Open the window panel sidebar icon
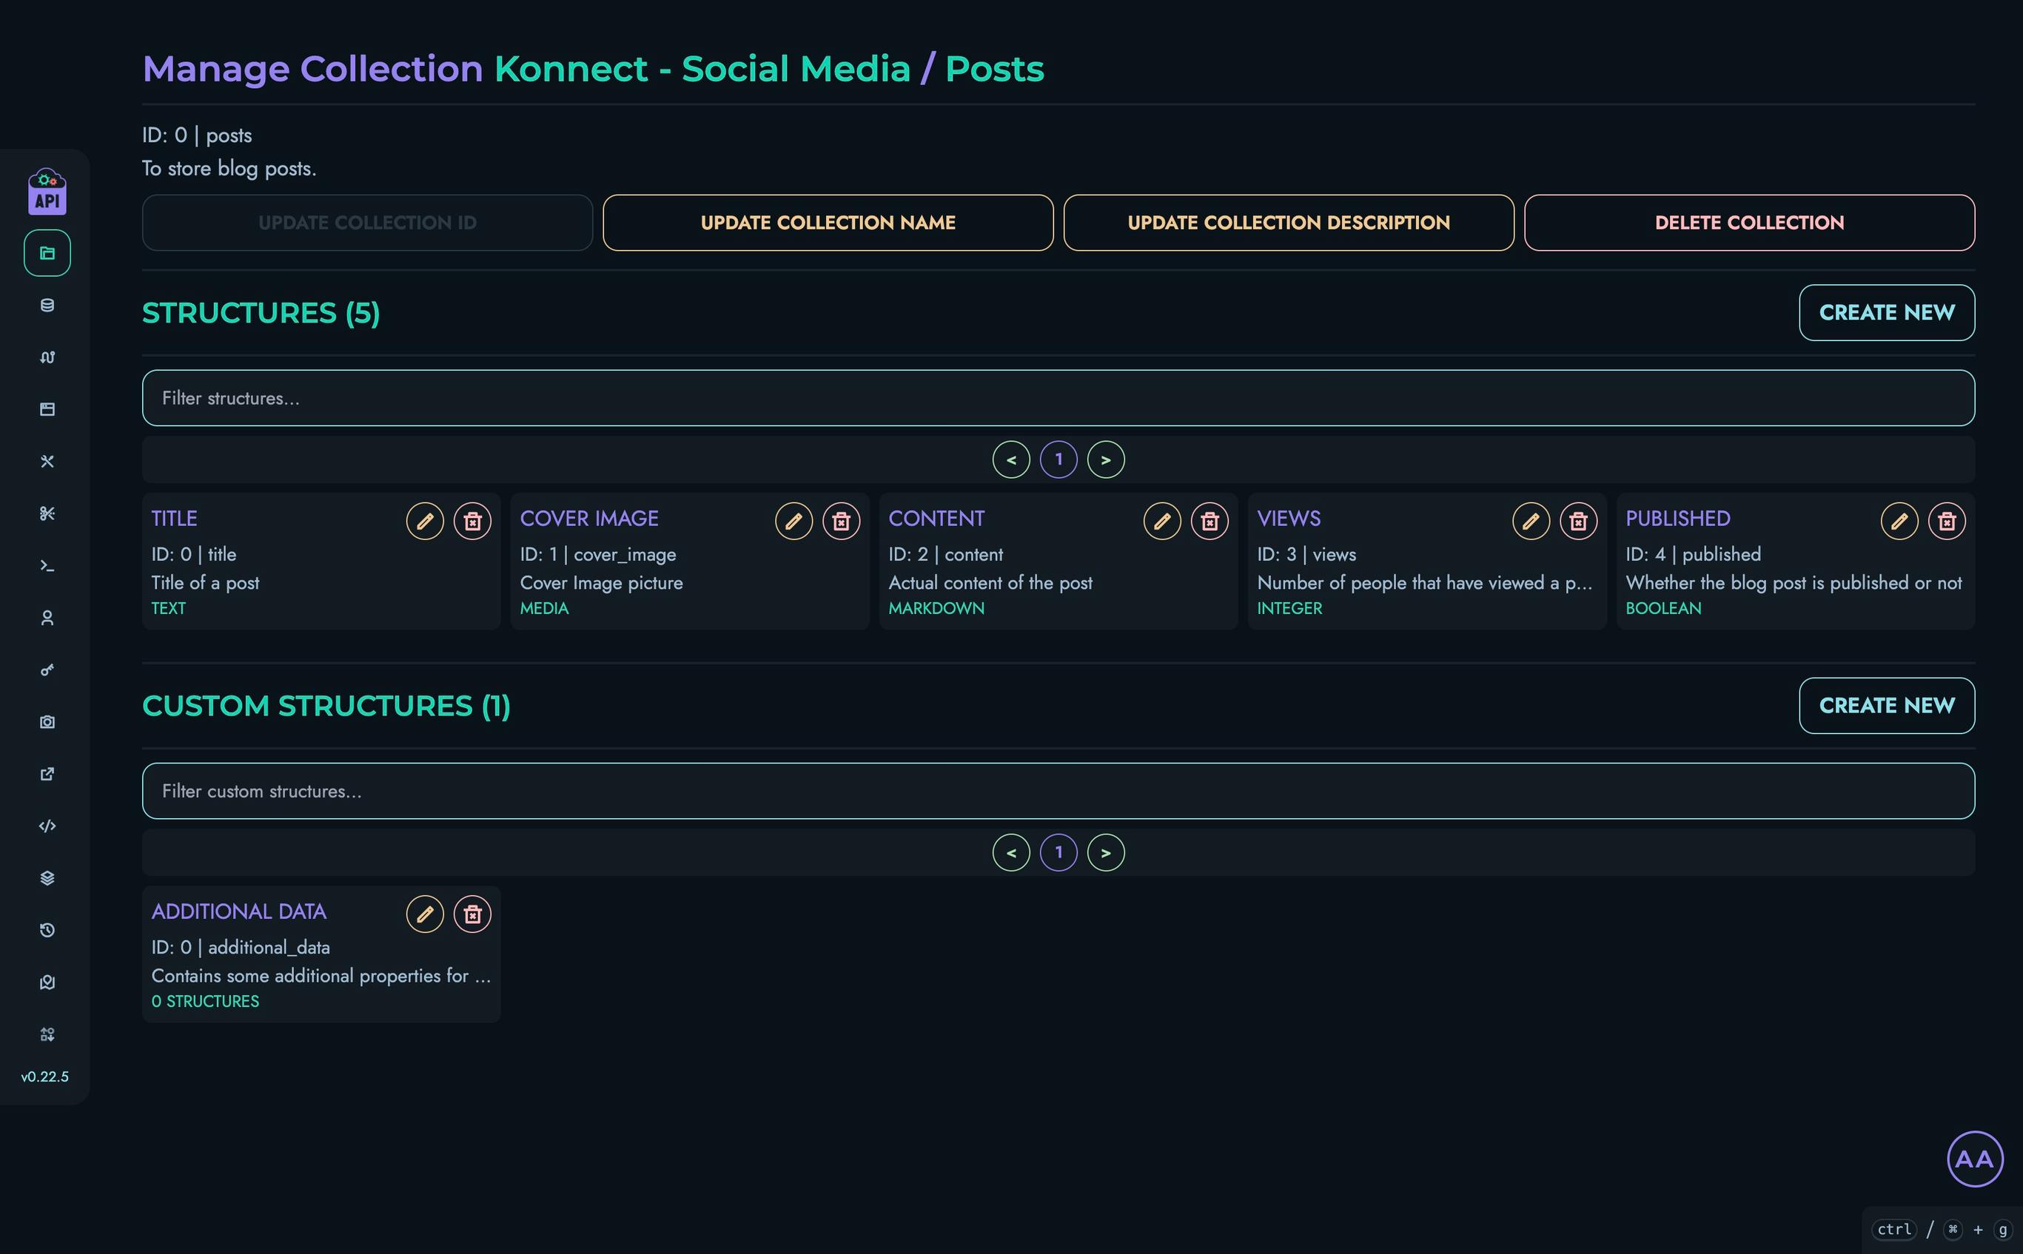 47,409
